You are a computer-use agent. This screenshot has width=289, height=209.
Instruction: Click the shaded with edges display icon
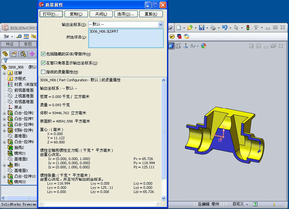point(171,46)
